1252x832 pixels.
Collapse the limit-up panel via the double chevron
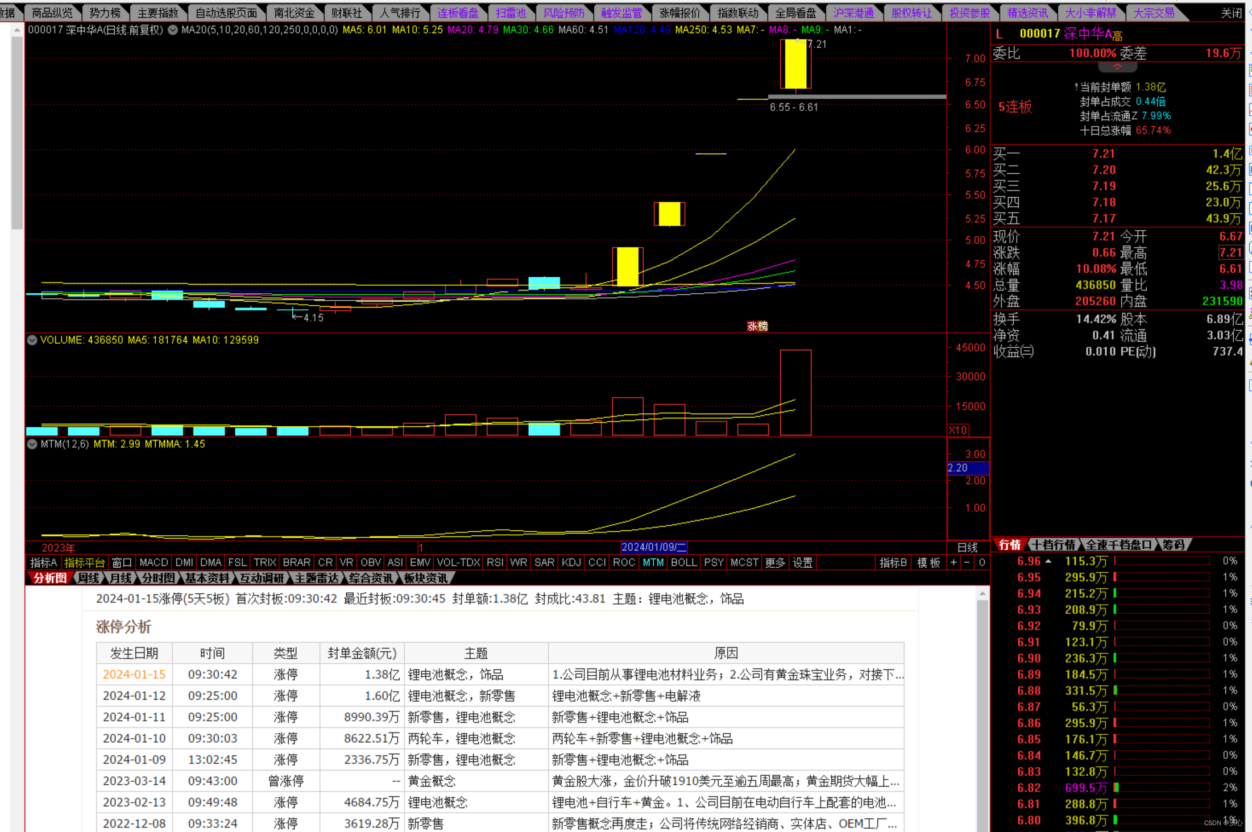(1117, 66)
